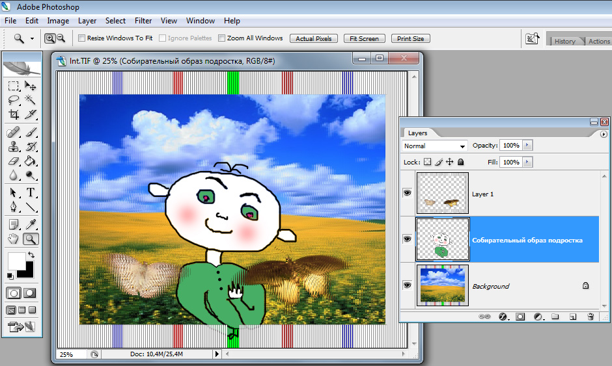The width and height of the screenshot is (612, 366).
Task: Switch to the Actions tab
Action: click(599, 42)
